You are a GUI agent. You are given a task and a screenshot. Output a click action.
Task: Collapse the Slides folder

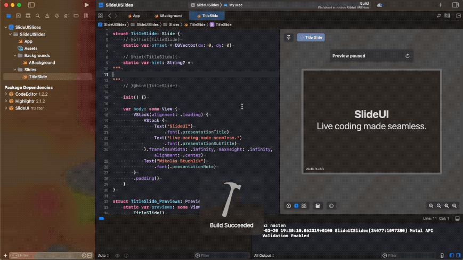coord(15,70)
